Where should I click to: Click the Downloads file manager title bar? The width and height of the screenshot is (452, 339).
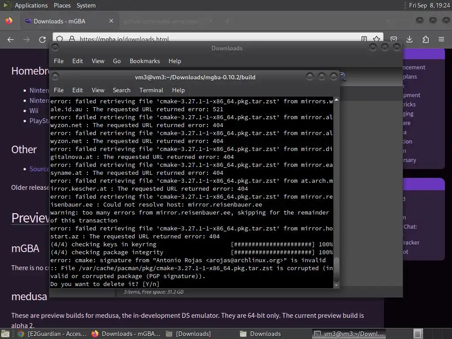227,48
